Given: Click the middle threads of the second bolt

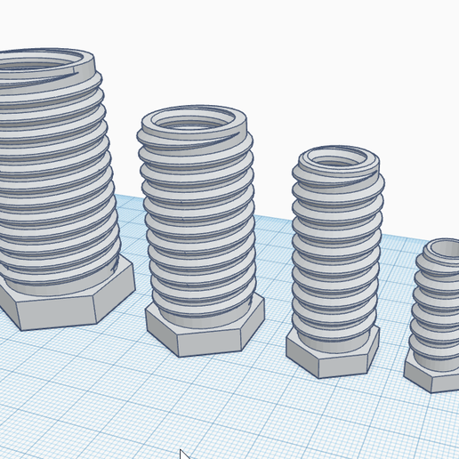Looking at the screenshot, I should (199, 213).
